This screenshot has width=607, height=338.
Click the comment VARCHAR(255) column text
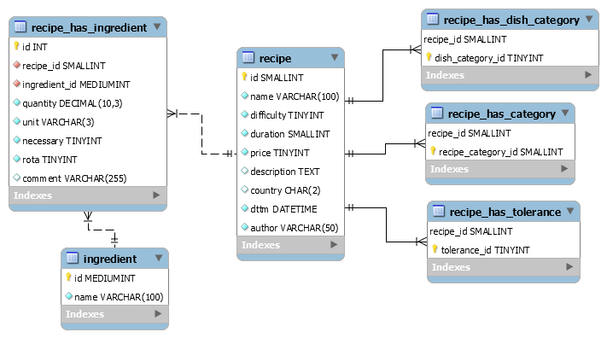(74, 178)
